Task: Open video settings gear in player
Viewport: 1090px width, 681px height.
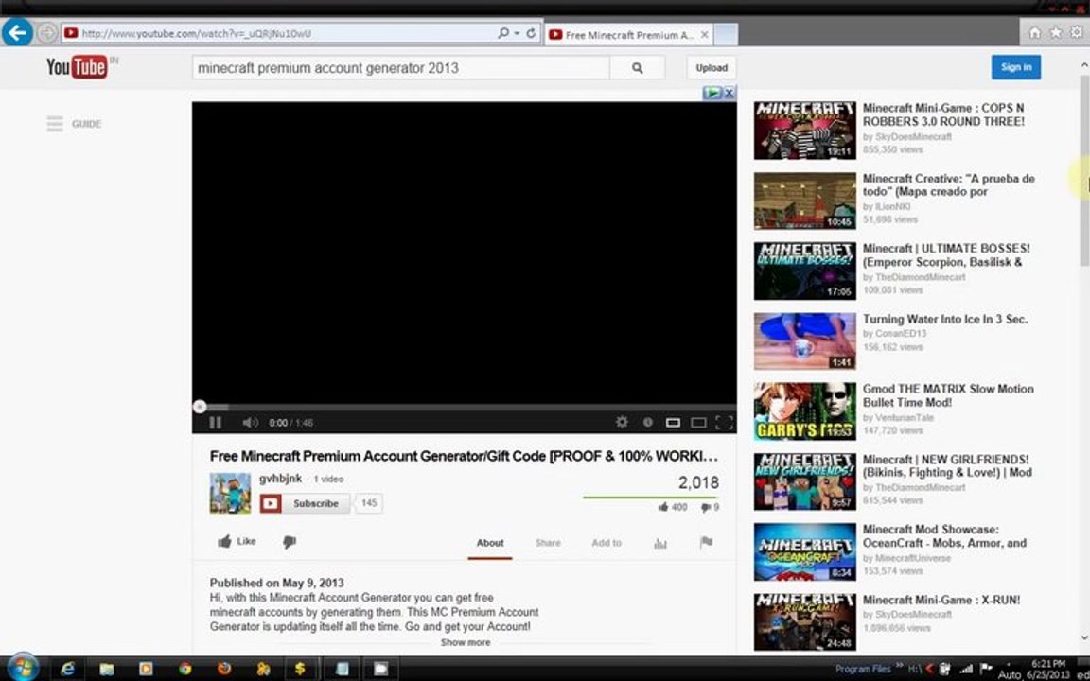Action: (x=622, y=422)
